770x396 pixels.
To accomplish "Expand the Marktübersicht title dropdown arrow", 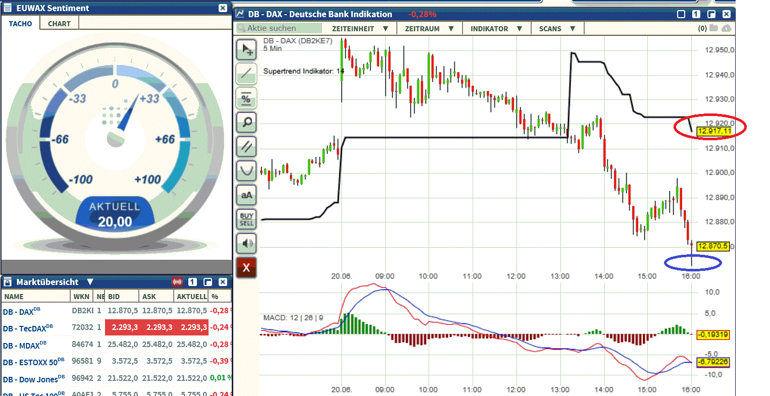I will click(90, 282).
